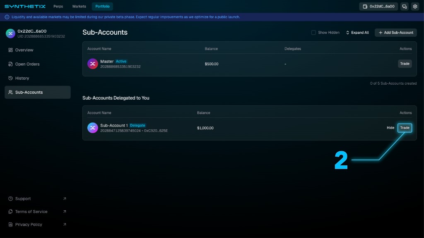This screenshot has height=238, width=424.
Task: Click the Master account avatar icon
Action: (92, 64)
